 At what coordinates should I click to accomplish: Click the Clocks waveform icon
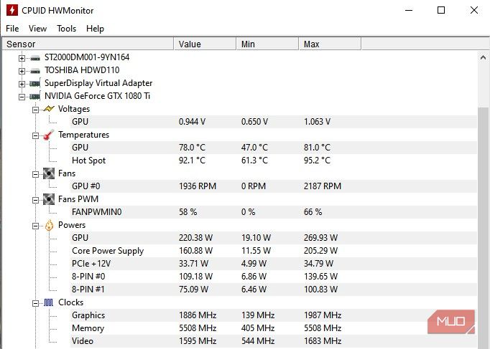pos(49,302)
